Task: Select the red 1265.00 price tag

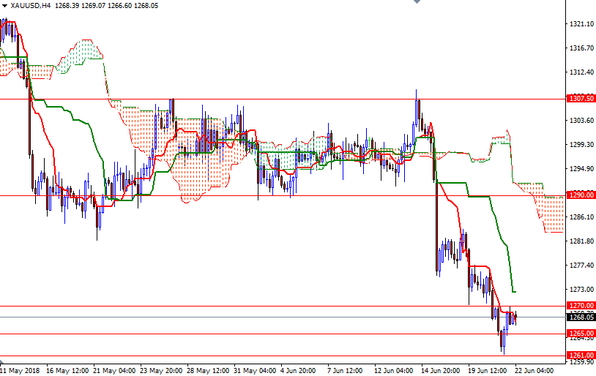Action: click(581, 334)
